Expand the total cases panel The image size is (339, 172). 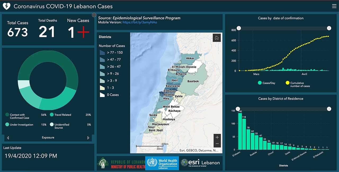click(94, 15)
